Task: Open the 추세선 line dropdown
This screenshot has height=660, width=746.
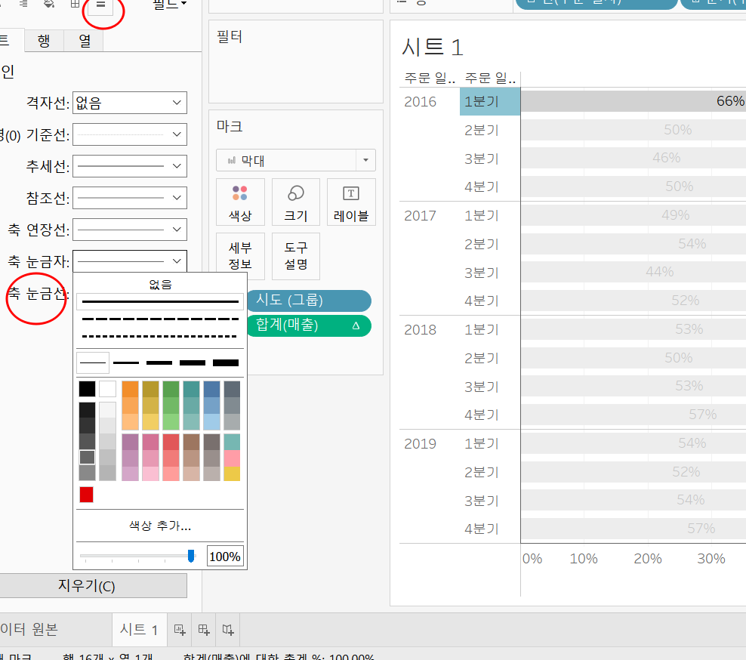Action: tap(129, 166)
